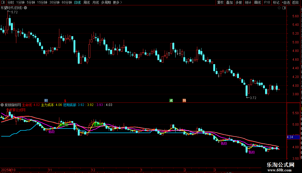This screenshot has width=302, height=173.
Task: Switch to the 1分钟 period tab
Action: [x=20, y=2]
